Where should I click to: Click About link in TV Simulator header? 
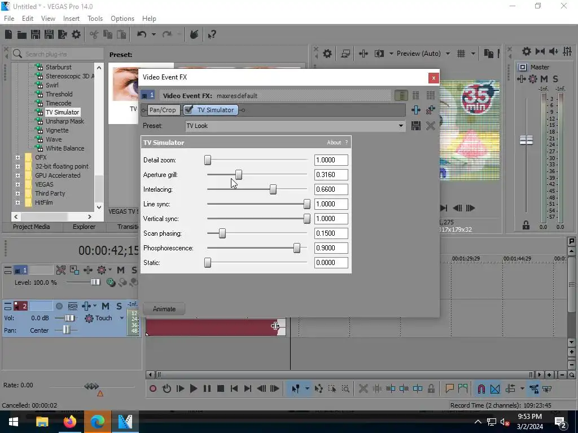point(334,143)
